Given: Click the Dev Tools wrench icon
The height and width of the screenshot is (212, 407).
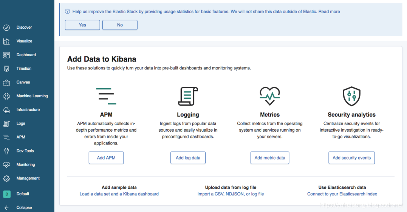Looking at the screenshot, I should click(6, 151).
